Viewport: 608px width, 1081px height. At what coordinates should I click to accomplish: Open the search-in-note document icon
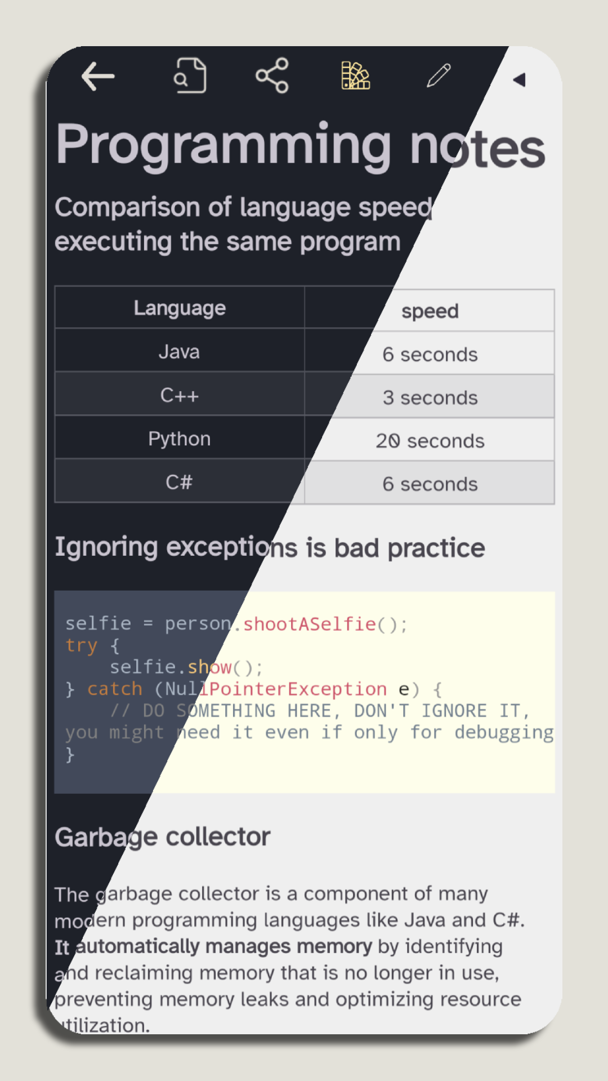(190, 75)
